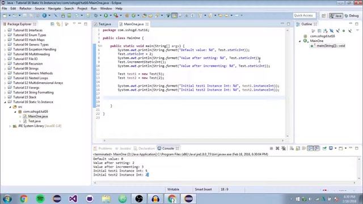The image size is (363, 204).
Task: Click the Console vertical scrollbar
Action: tap(359, 169)
